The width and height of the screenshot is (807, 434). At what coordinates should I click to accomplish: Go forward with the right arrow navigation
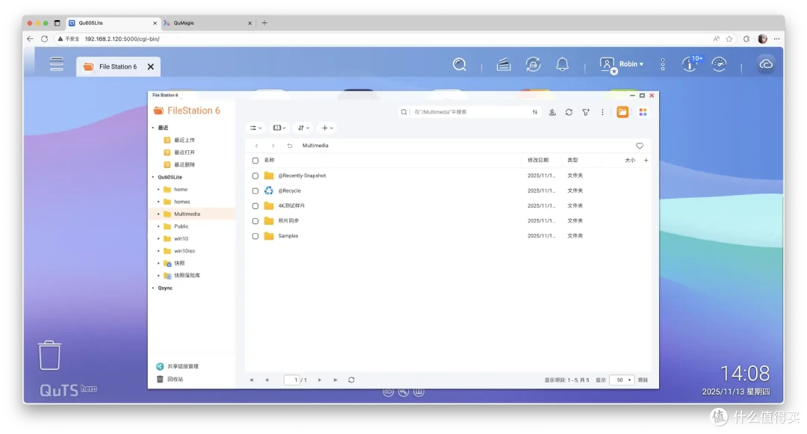pyautogui.click(x=273, y=146)
